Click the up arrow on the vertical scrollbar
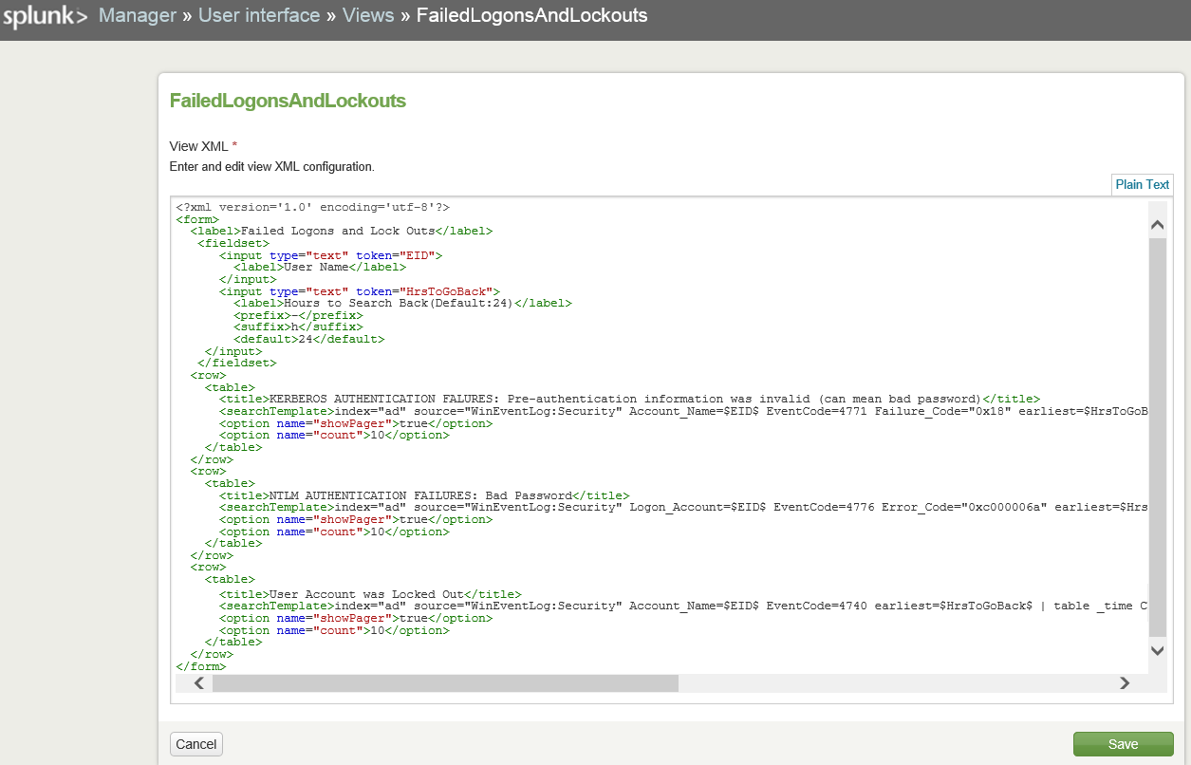Image resolution: width=1191 pixels, height=765 pixels. pos(1157,224)
